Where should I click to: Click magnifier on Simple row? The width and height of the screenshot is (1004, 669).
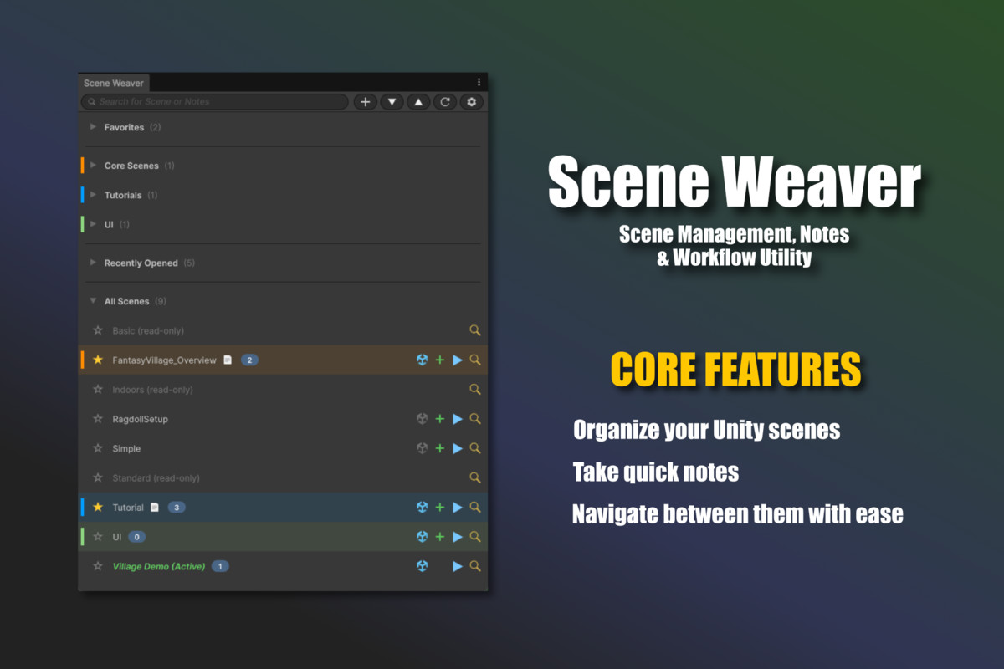pos(475,448)
